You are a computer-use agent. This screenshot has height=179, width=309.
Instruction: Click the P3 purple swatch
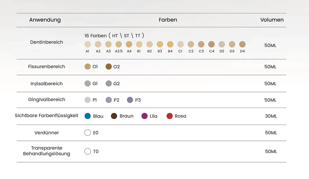[x=130, y=100]
